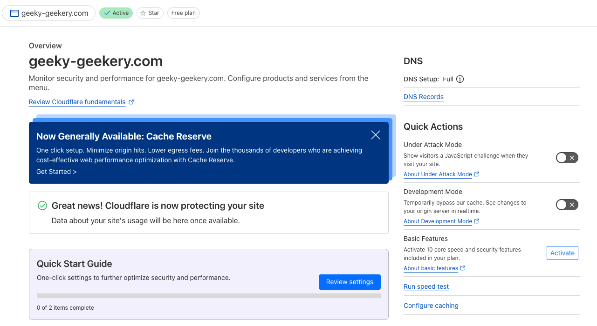597x326 pixels.
Task: Click external link icon beside About basic features
Action: tap(463, 268)
